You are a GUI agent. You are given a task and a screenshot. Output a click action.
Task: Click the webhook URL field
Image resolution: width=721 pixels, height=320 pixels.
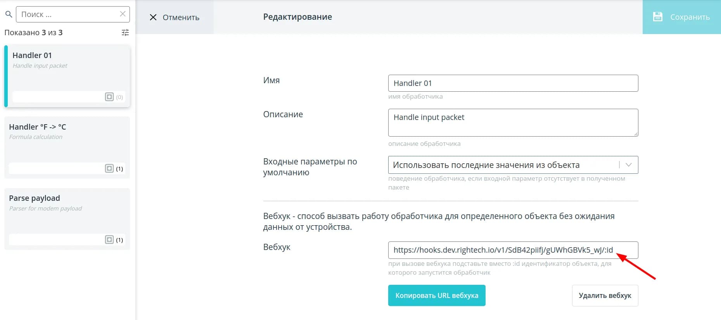click(x=504, y=250)
